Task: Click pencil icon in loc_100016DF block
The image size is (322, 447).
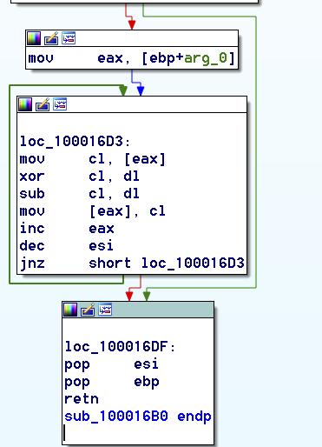Action: [x=88, y=310]
